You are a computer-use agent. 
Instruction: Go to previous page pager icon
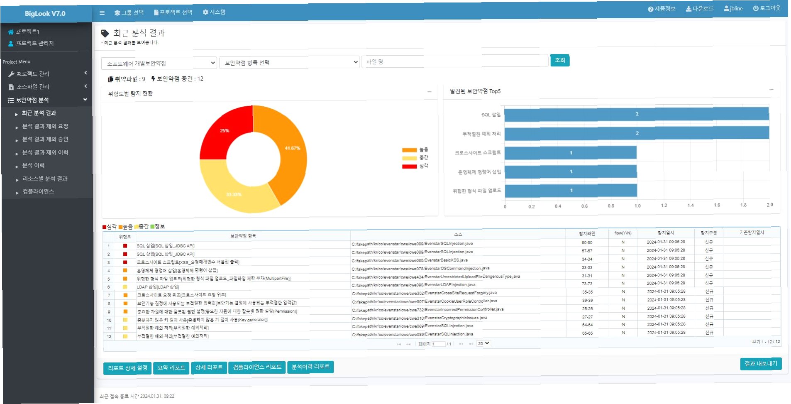pyautogui.click(x=408, y=344)
